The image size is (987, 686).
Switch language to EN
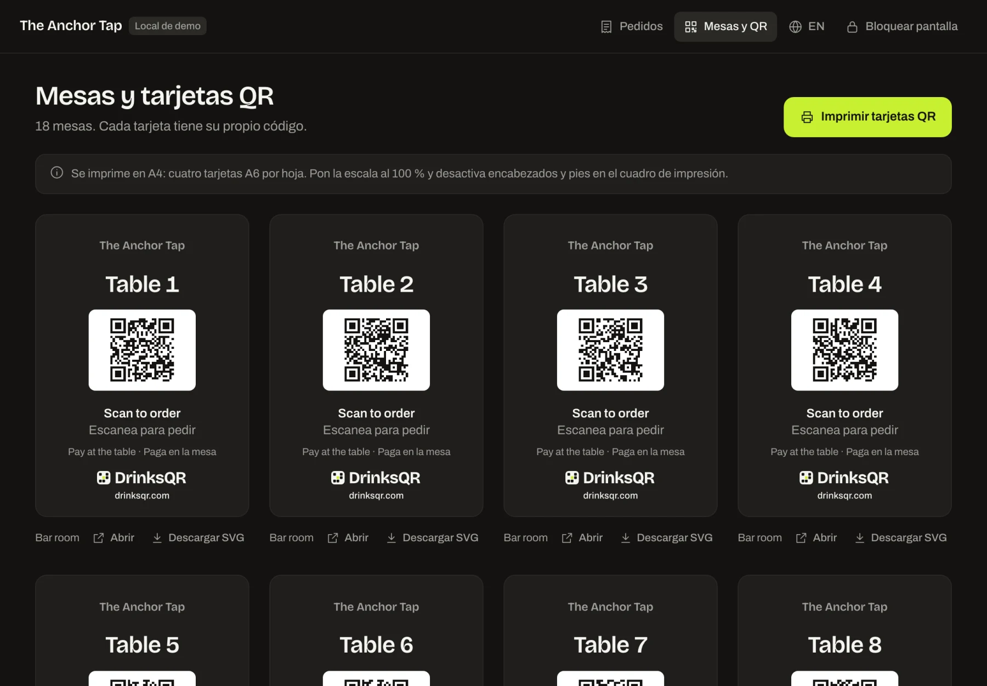pos(807,26)
